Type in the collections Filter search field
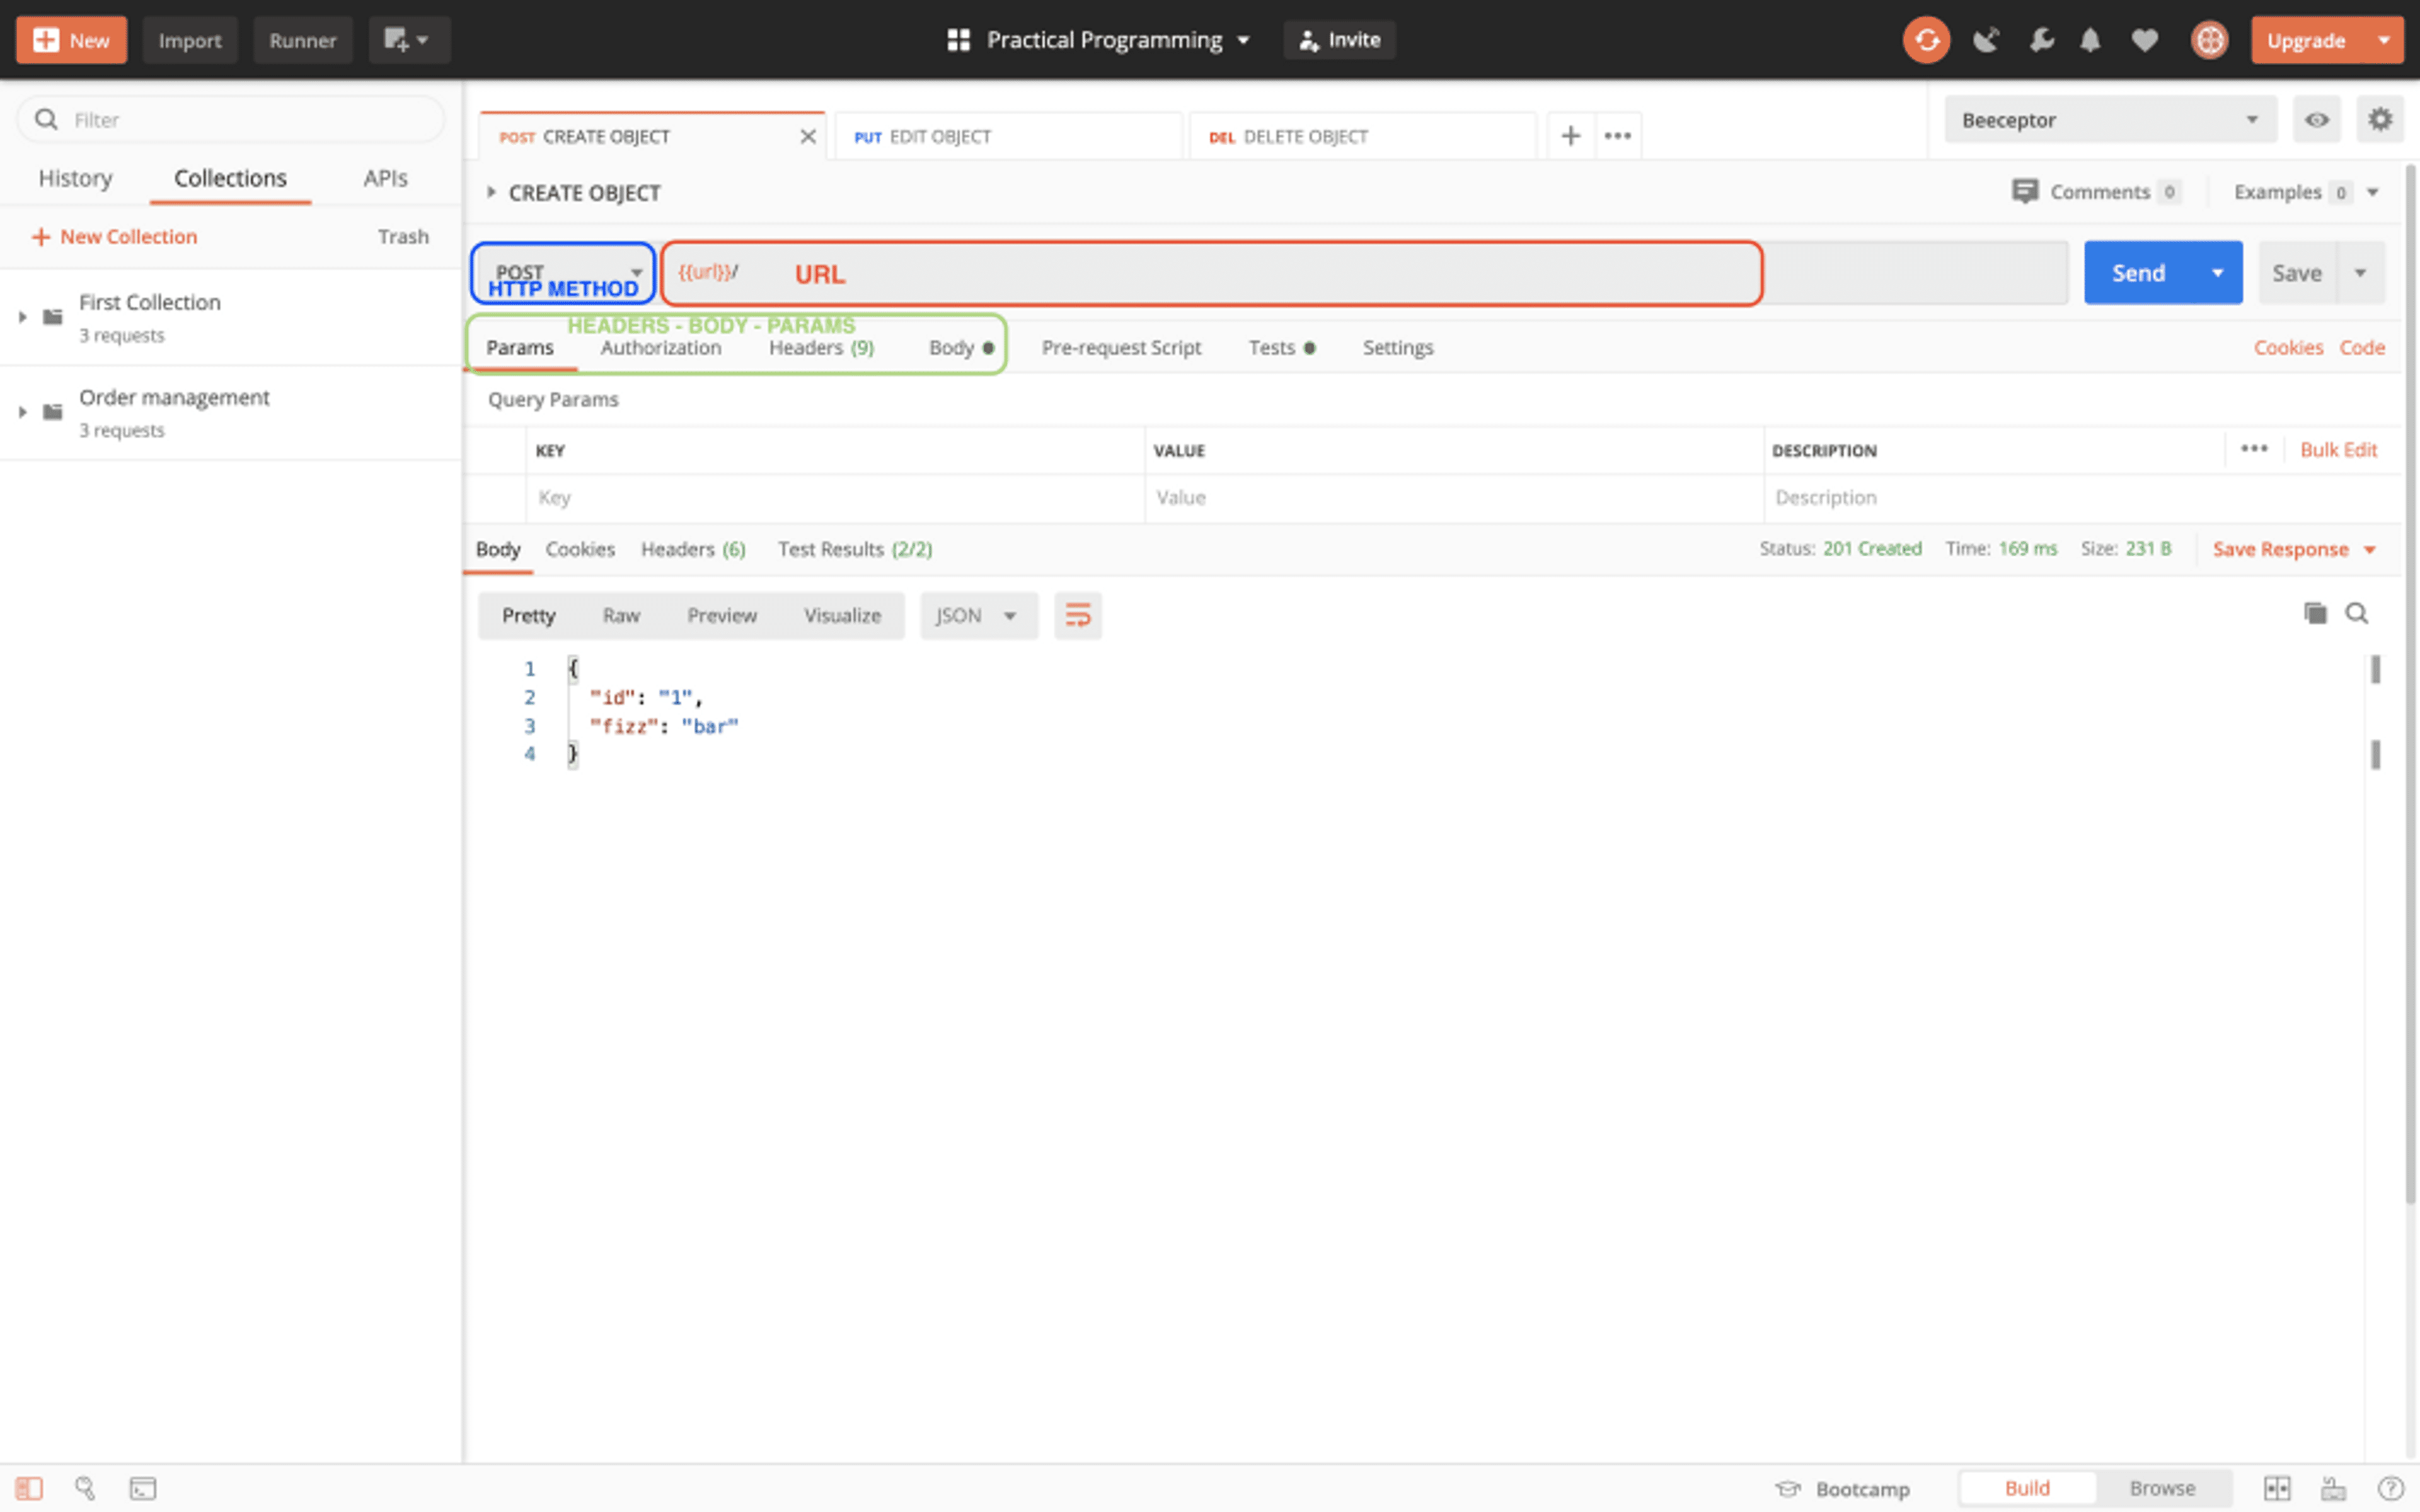The height and width of the screenshot is (1512, 2420). [230, 119]
